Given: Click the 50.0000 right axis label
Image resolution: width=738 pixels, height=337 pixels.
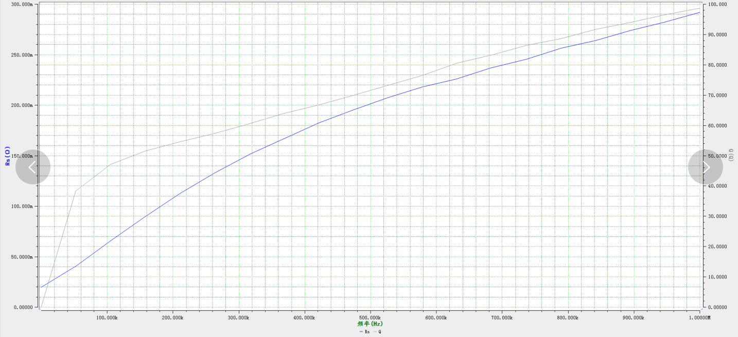Looking at the screenshot, I should 717,156.
